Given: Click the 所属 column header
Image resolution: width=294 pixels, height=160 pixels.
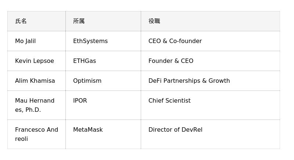Looking at the screenshot, I should tap(103, 21).
